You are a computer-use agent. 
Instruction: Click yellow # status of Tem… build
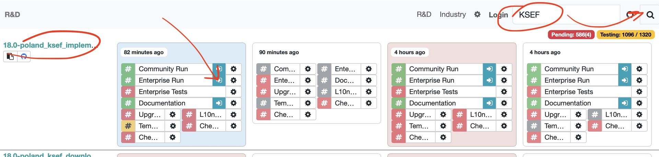128,126
